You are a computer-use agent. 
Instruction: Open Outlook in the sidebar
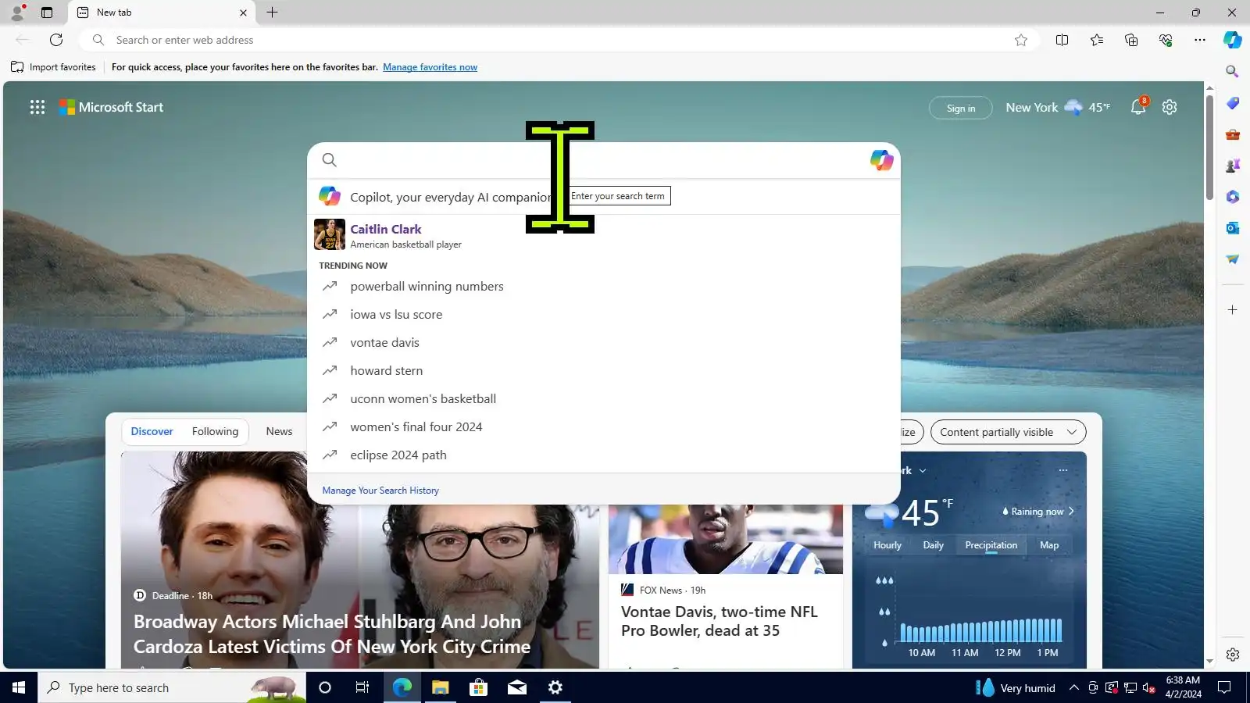1233,228
